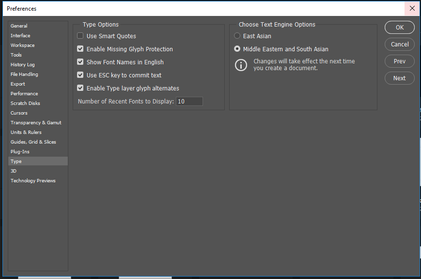
Task: Advance to next preferences page with Next
Action: coord(400,78)
